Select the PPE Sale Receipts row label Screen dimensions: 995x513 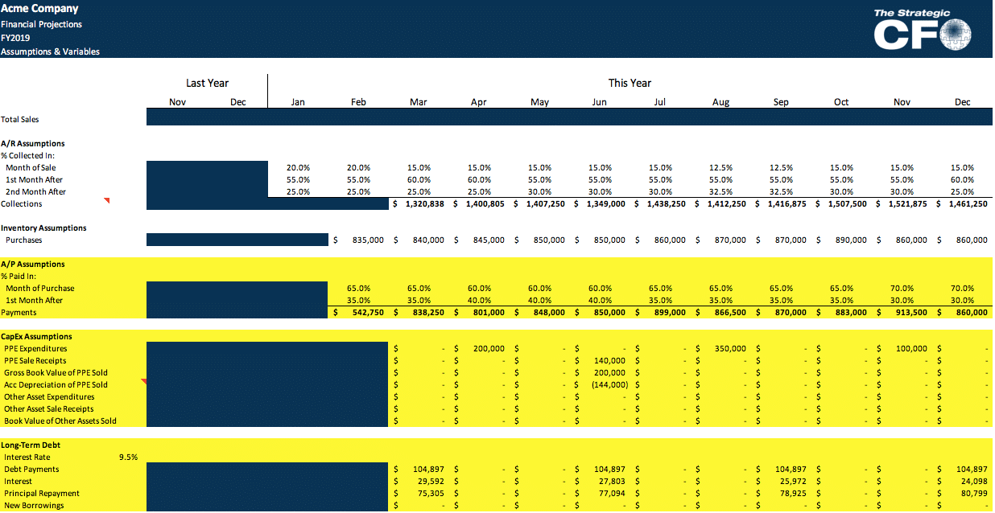click(35, 360)
